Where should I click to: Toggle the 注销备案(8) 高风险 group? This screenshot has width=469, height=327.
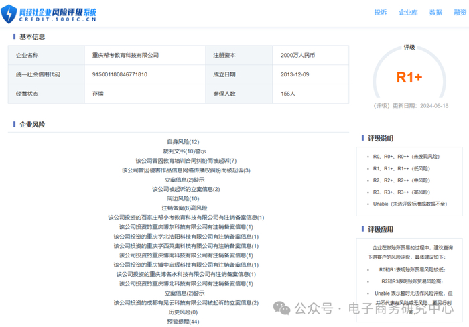(184, 208)
